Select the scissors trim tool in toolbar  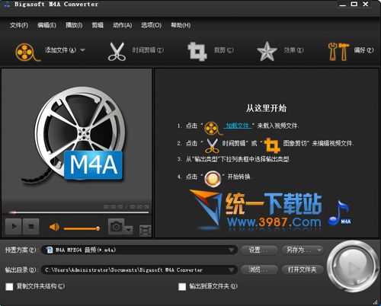[x=117, y=52]
